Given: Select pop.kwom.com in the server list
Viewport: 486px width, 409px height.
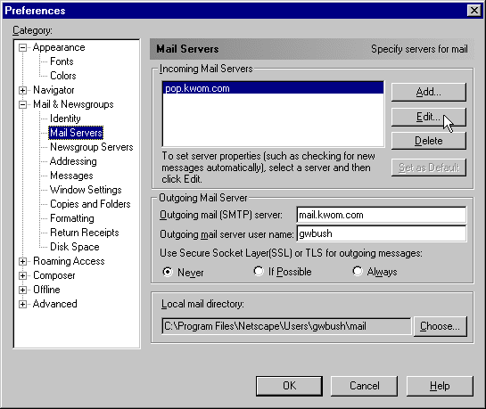Looking at the screenshot, I should point(273,88).
